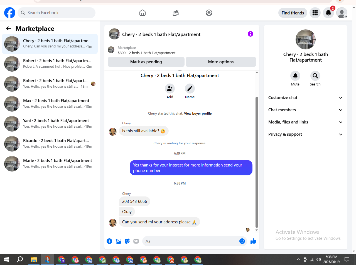Click More options button

(221, 62)
